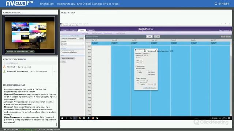Click the AVCLUB pro logo

[19, 3]
